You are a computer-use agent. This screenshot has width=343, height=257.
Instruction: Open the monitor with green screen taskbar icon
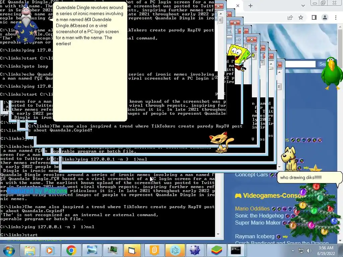[113, 250]
